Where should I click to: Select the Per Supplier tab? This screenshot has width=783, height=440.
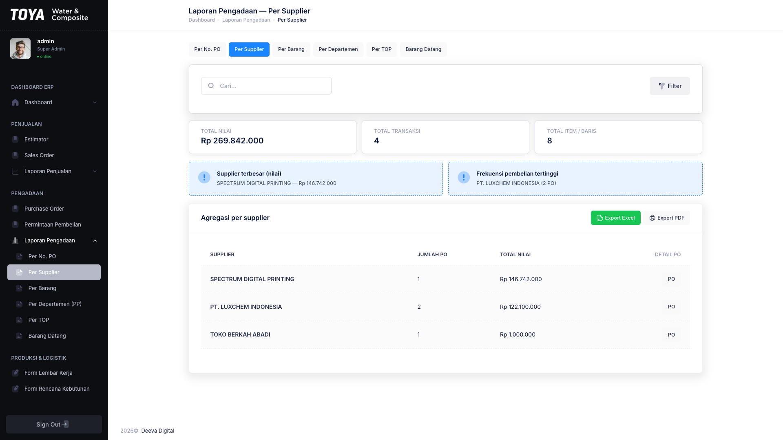coord(249,49)
